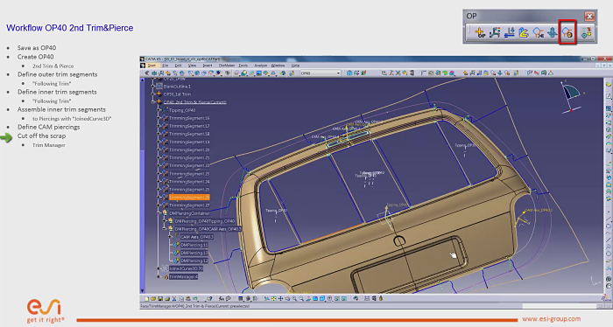Click the www.esi-group.com link
Image resolution: width=613 pixels, height=327 pixels.
pos(551,319)
